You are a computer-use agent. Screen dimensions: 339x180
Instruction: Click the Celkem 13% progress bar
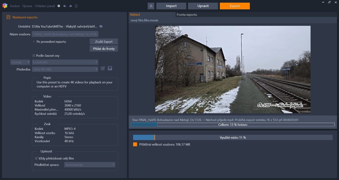coord(232,125)
